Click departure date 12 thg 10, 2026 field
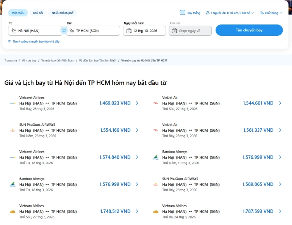 click(144, 31)
